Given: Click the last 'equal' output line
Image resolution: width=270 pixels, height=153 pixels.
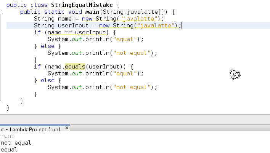Looking at the screenshot, I should pos(9,150).
